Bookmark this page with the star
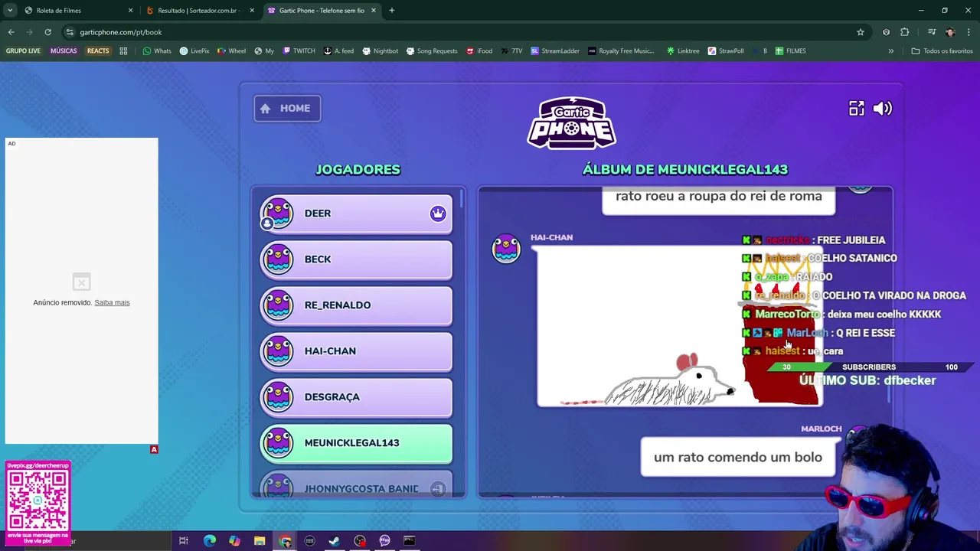This screenshot has height=551, width=980. [x=861, y=32]
